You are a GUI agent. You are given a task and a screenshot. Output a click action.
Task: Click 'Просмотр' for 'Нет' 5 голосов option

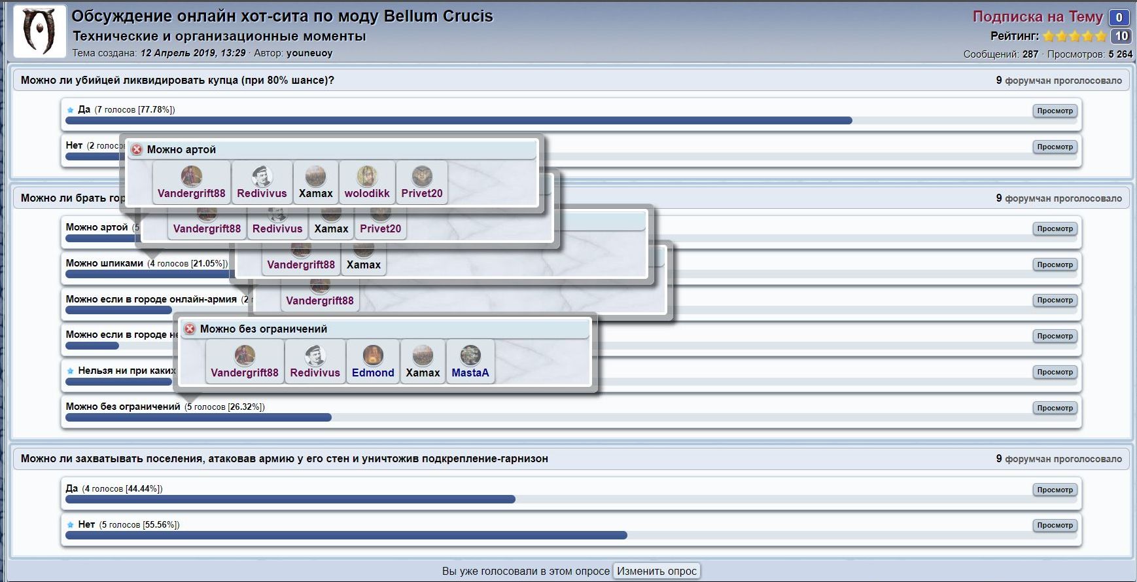(x=1055, y=525)
